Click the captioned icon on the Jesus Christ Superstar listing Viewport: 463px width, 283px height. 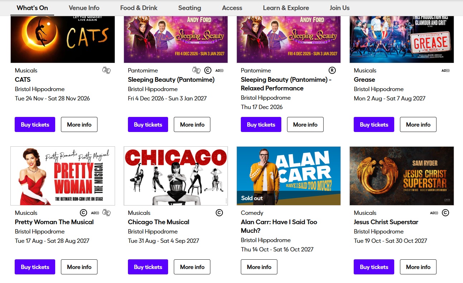pos(445,213)
